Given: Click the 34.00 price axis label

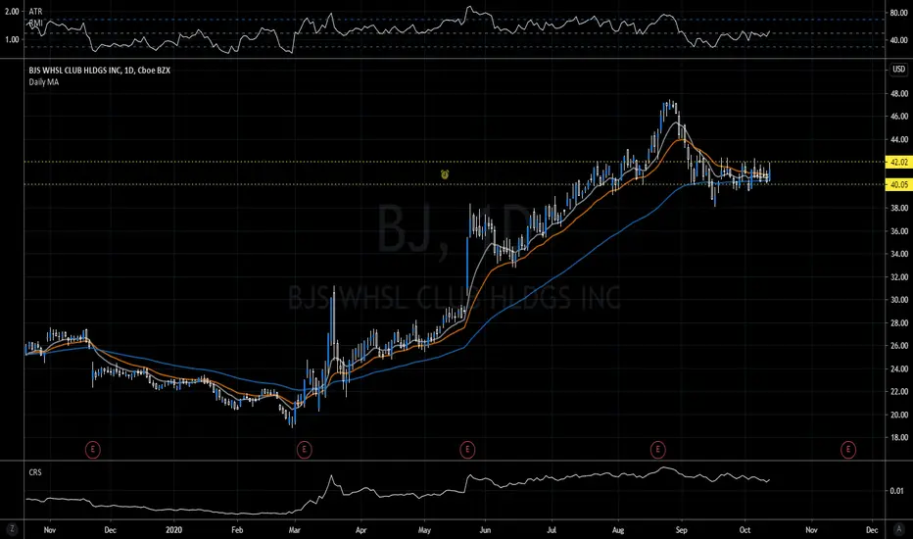Looking at the screenshot, I should pos(899,254).
